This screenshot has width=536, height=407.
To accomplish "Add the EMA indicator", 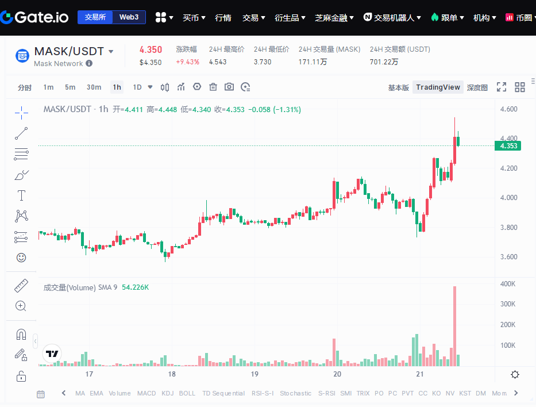I will [97, 393].
